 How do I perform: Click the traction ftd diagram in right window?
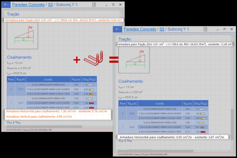134,60
